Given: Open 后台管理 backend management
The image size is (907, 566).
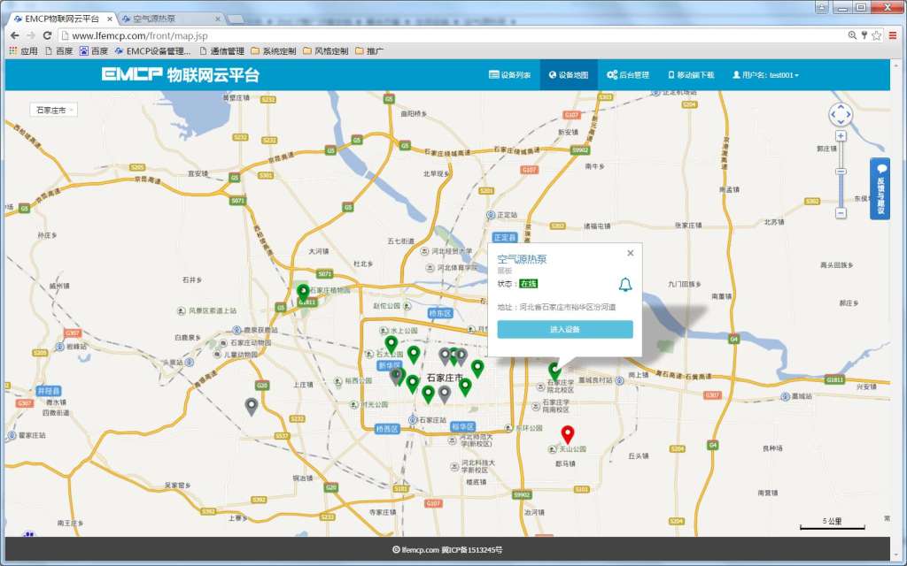Looking at the screenshot, I should [x=628, y=75].
